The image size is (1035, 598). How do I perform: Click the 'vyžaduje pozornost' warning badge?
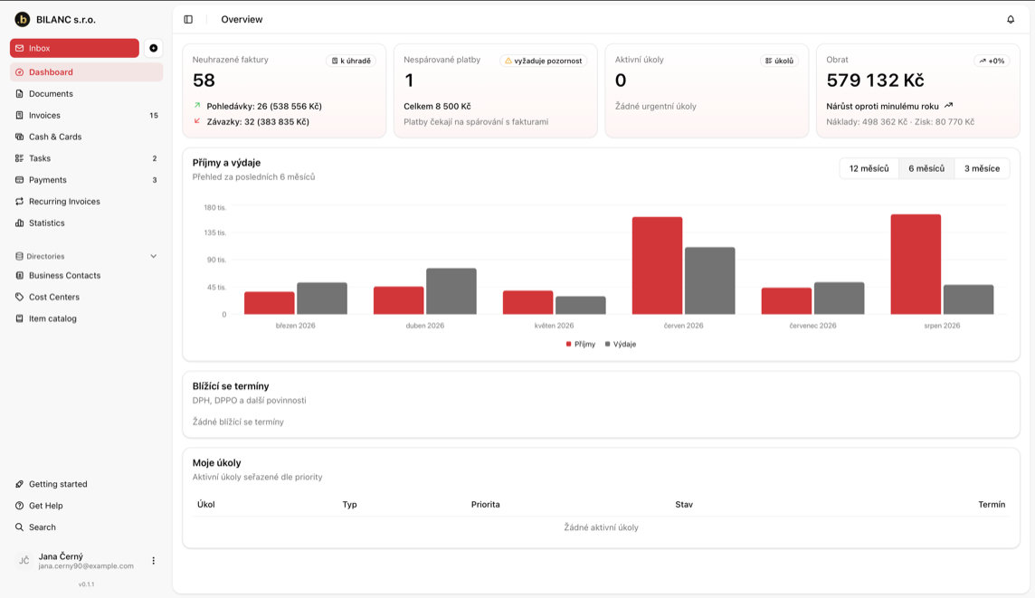[x=543, y=61]
